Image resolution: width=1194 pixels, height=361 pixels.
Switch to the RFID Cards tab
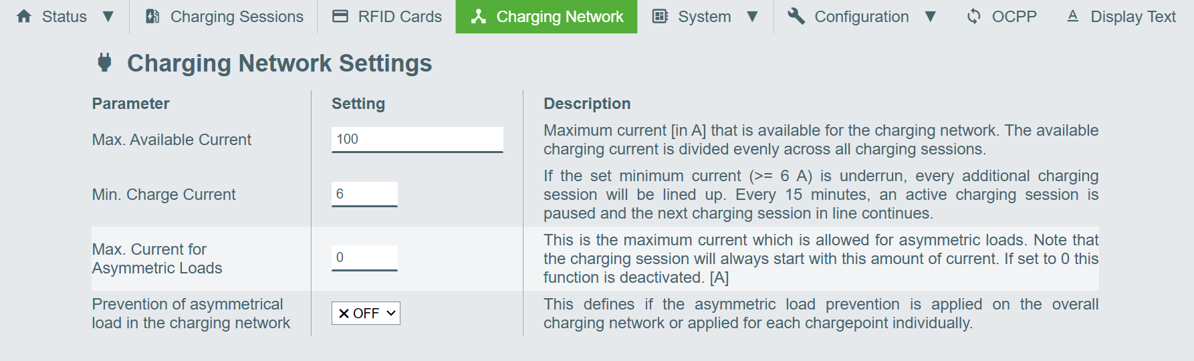[400, 16]
